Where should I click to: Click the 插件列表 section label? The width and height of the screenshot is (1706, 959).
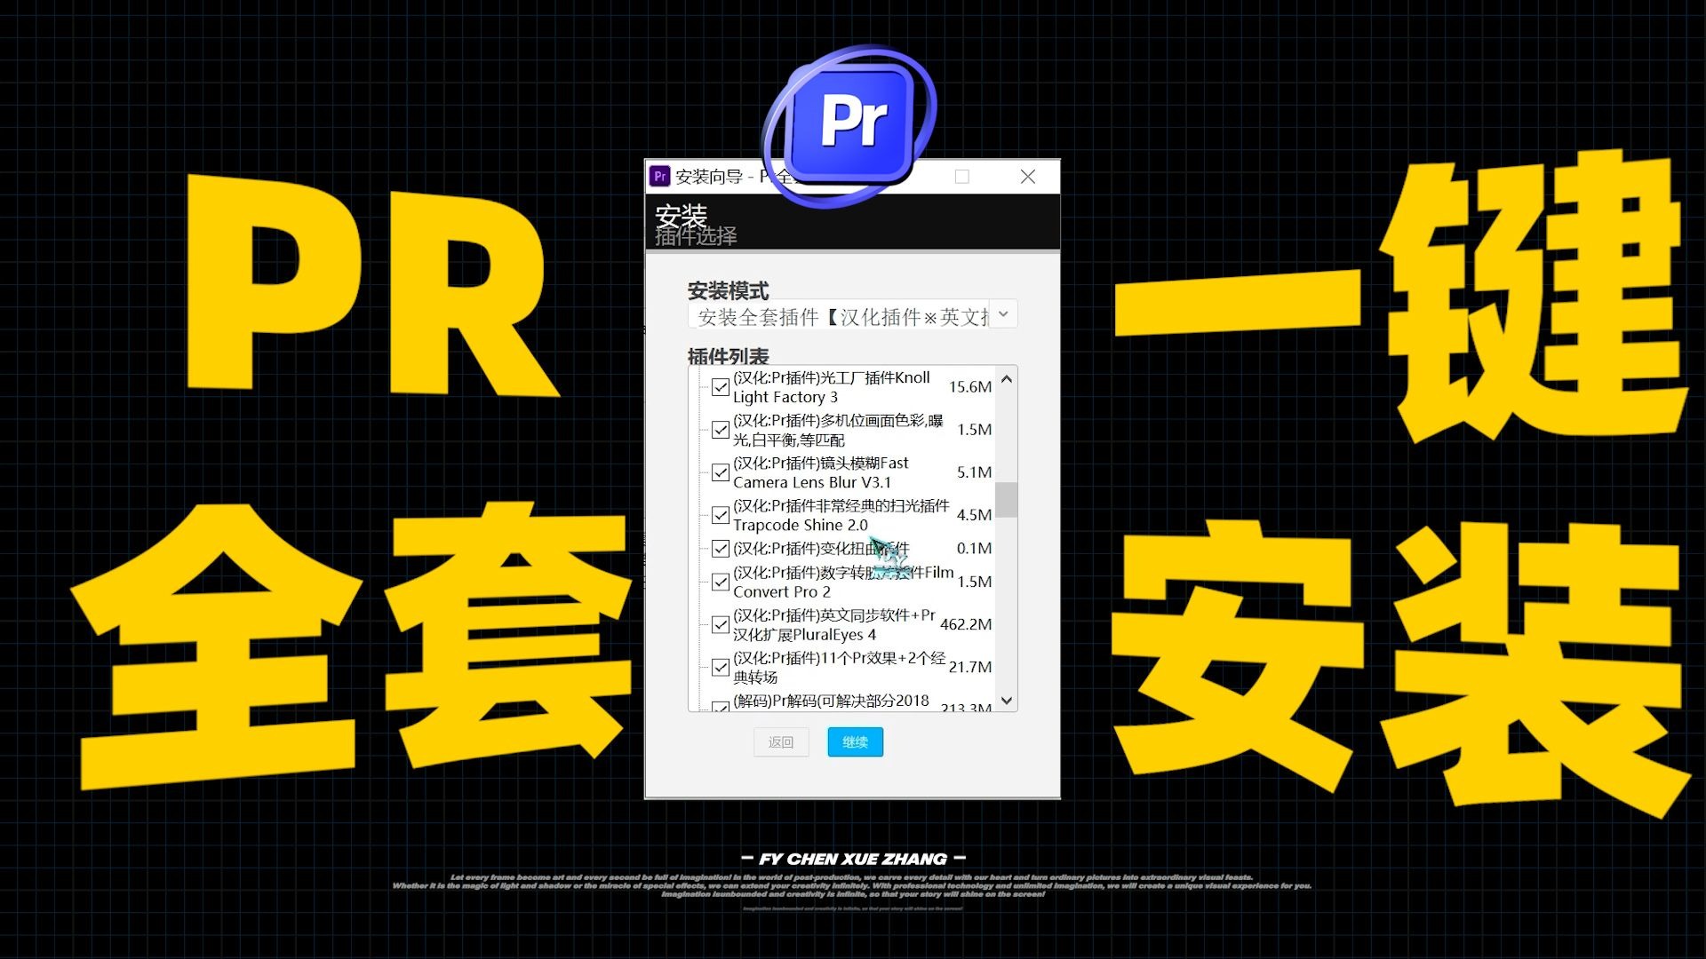[x=728, y=356]
